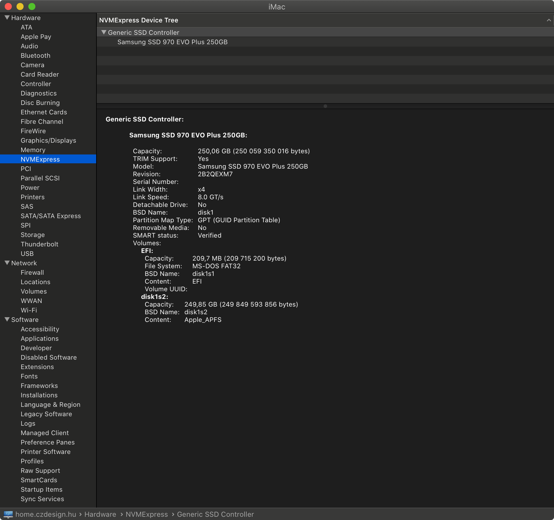
Task: Select Memory in the sidebar
Action: coord(33,150)
